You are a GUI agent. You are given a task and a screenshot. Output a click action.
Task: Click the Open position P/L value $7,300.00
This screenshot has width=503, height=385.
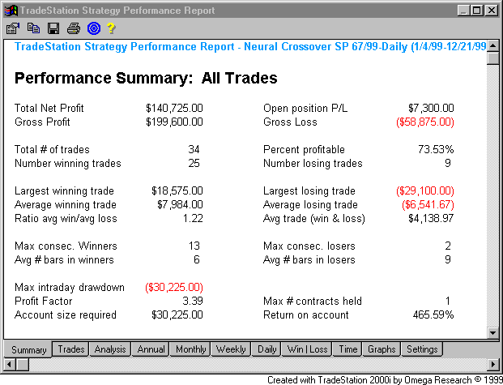[431, 109]
